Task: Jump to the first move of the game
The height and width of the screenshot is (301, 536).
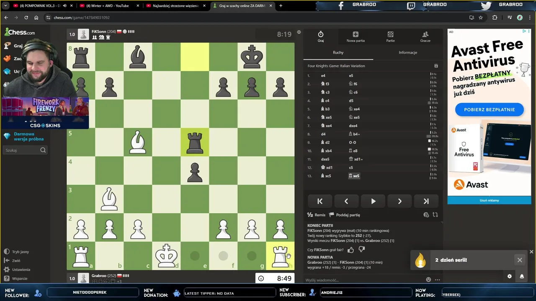Action: point(320,201)
